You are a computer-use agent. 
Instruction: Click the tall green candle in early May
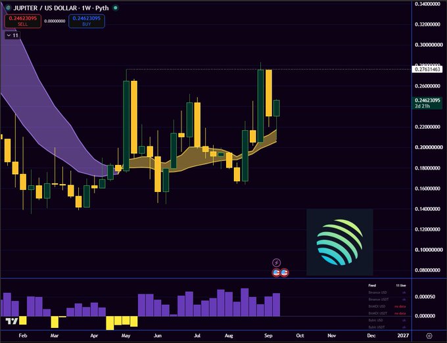click(x=126, y=126)
